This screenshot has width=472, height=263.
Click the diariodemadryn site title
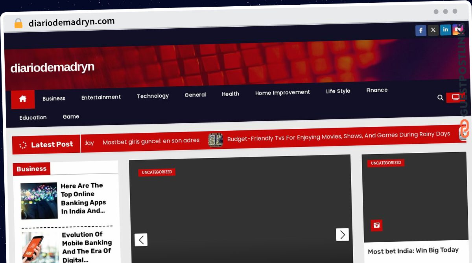tap(52, 68)
